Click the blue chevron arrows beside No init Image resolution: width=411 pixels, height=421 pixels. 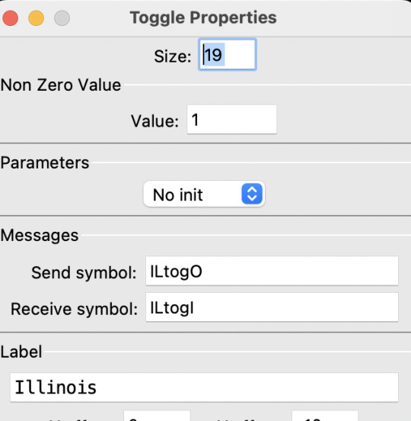tap(252, 194)
